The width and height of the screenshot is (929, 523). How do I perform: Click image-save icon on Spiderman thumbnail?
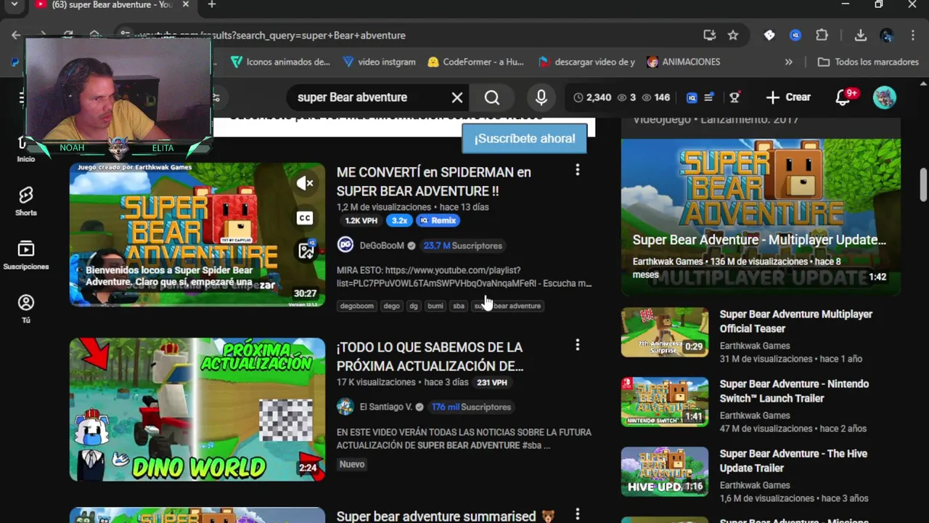tap(306, 251)
